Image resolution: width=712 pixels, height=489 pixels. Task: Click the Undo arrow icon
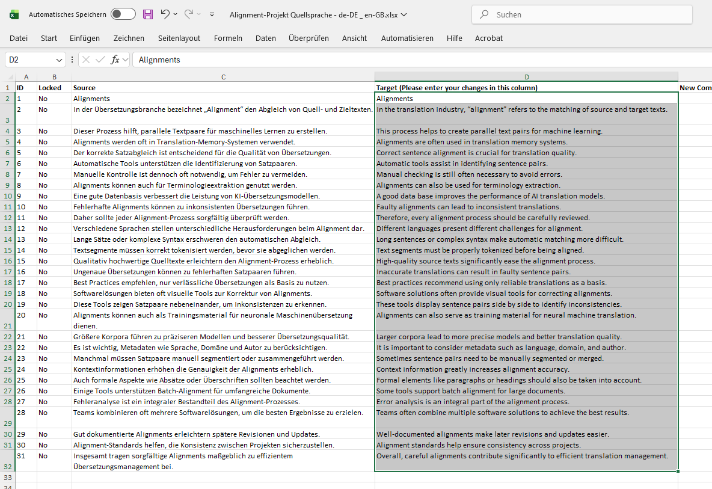[x=165, y=14]
